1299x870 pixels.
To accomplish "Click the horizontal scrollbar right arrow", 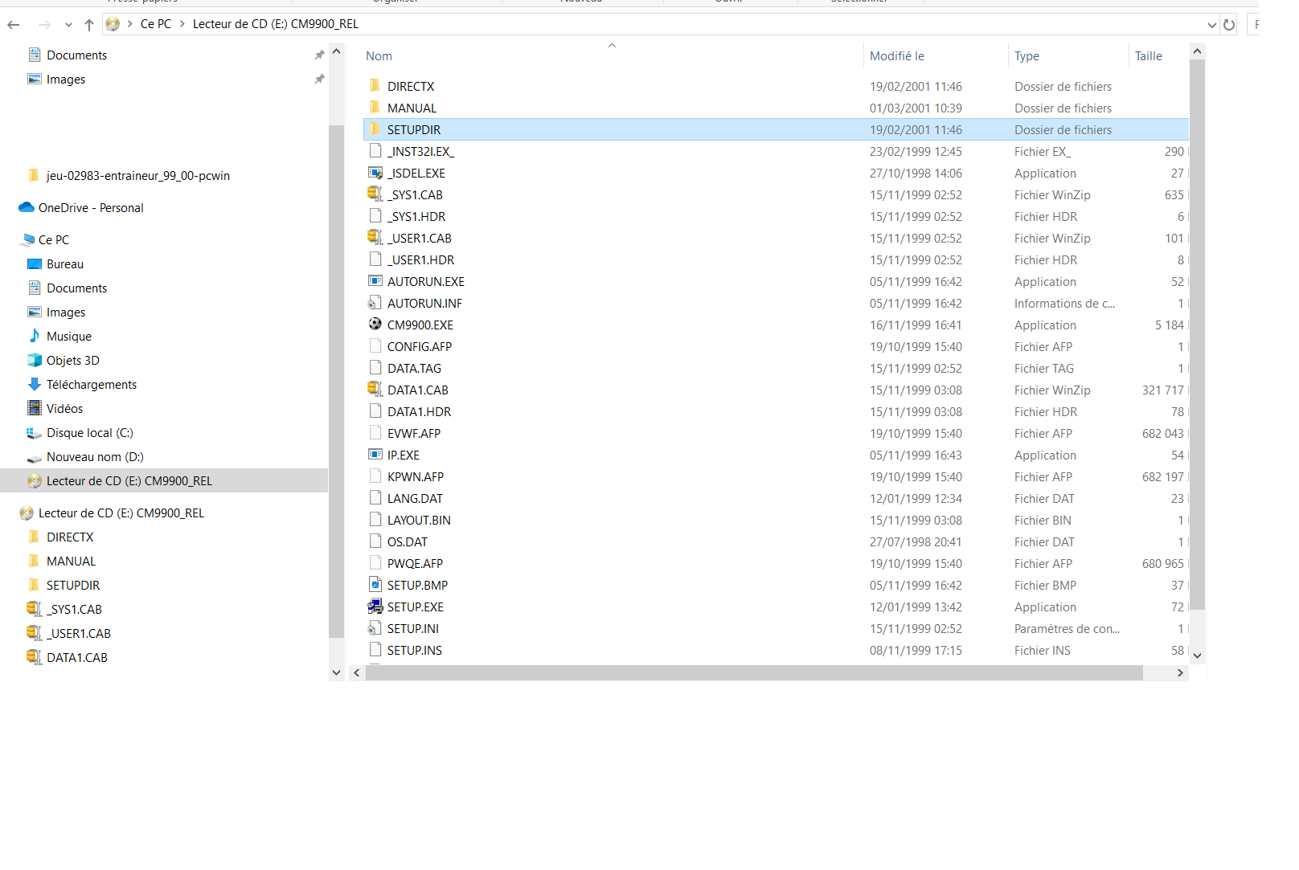I will point(1180,673).
